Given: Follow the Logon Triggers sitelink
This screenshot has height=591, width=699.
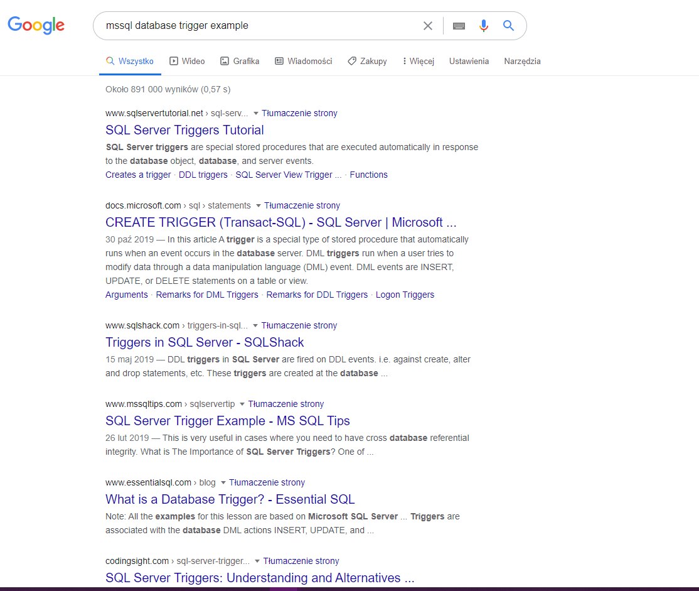Looking at the screenshot, I should coord(405,295).
